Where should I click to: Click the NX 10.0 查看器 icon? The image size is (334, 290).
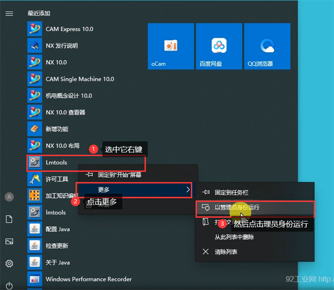click(x=34, y=112)
